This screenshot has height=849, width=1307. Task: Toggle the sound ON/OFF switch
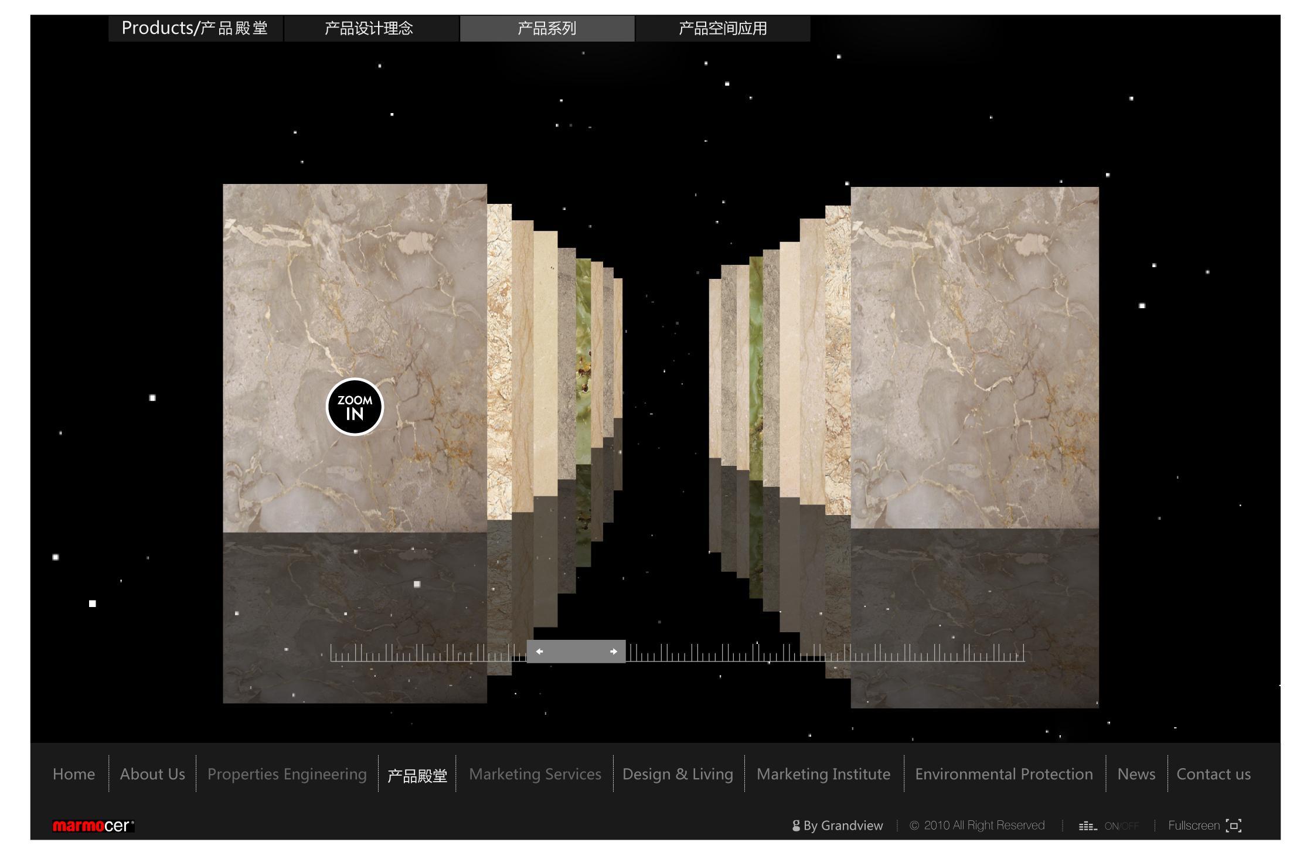[1122, 826]
